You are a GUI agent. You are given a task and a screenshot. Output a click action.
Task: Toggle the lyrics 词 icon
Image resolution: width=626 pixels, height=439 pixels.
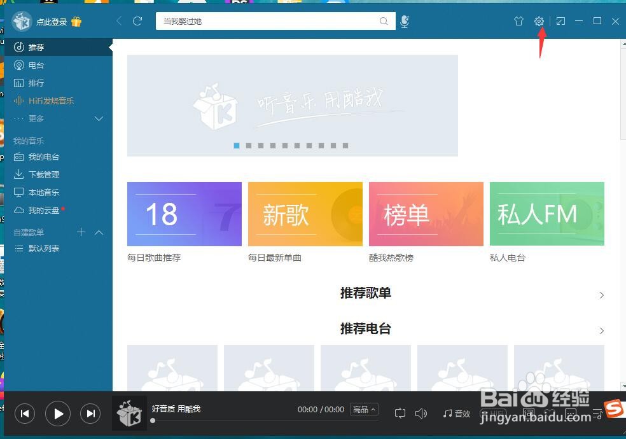pyautogui.click(x=528, y=414)
